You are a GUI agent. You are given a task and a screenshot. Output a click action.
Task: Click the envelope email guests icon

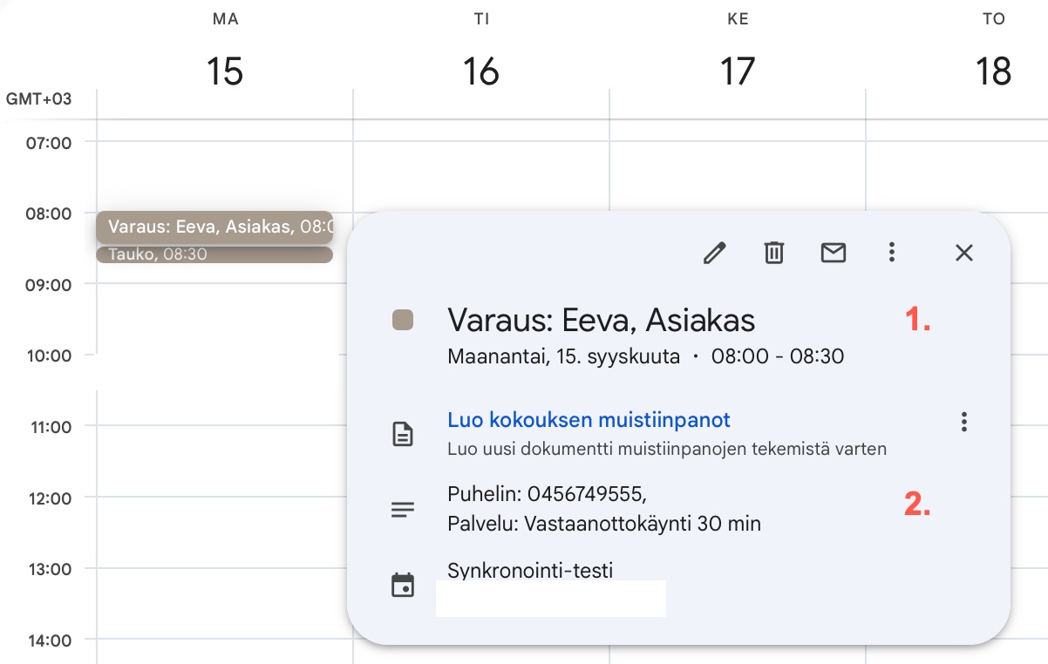pos(834,254)
